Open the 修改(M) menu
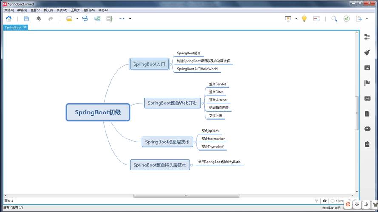Image resolution: width=378 pixels, height=212 pixels. coord(62,10)
